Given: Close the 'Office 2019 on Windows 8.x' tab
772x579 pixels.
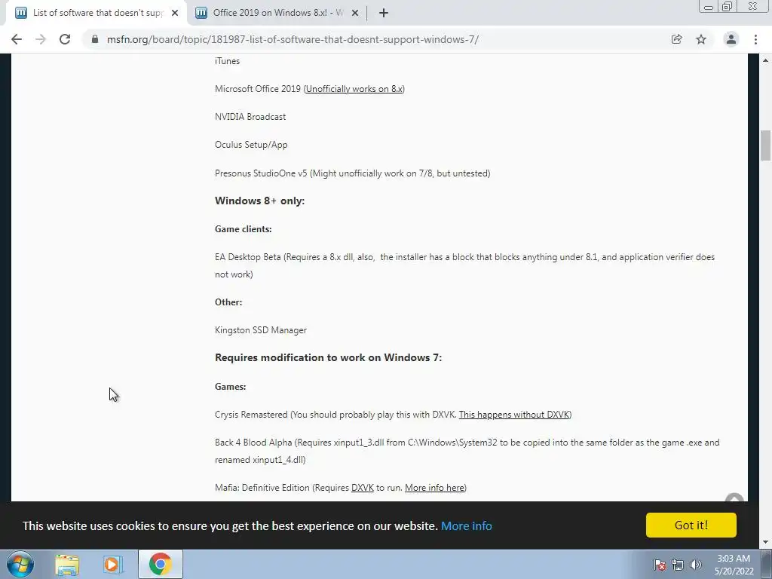Looking at the screenshot, I should [355, 13].
